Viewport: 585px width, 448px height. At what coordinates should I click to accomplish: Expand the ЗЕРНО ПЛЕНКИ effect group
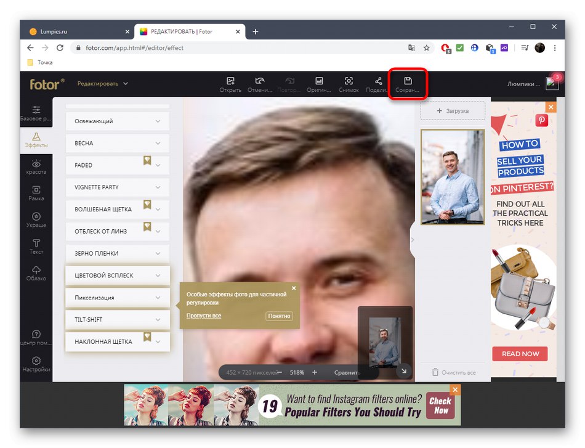pos(118,253)
